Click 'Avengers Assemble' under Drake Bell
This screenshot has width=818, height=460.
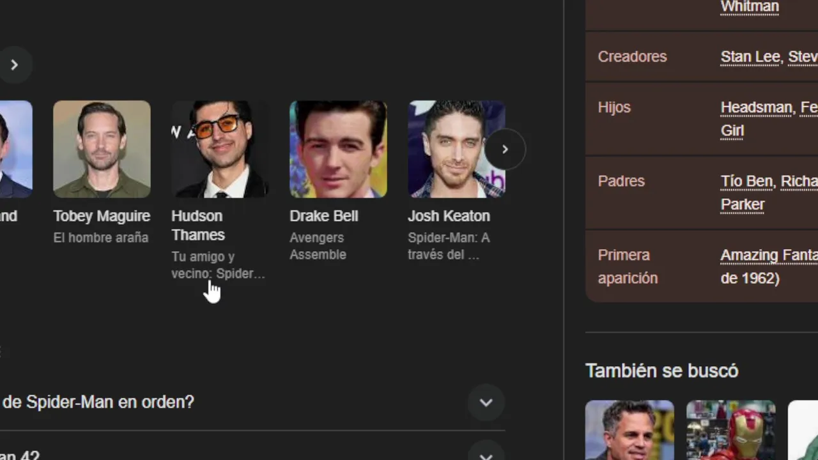pos(318,246)
